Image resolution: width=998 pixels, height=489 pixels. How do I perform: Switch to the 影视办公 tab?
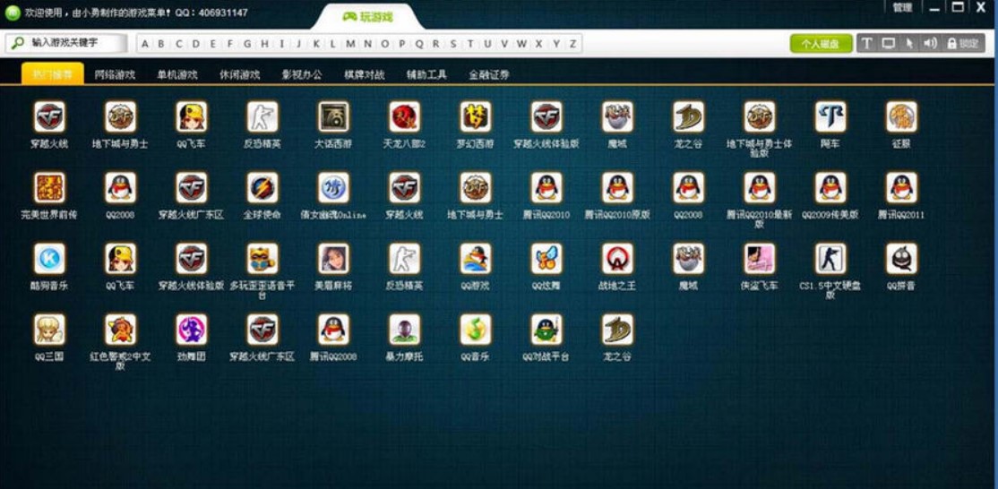pyautogui.click(x=302, y=74)
